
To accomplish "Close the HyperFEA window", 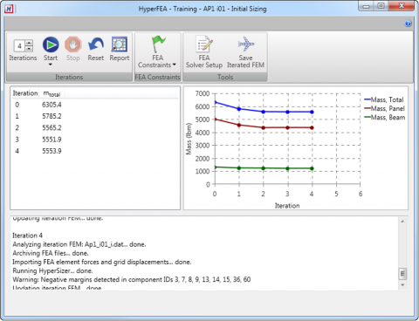I will (x=402, y=6).
